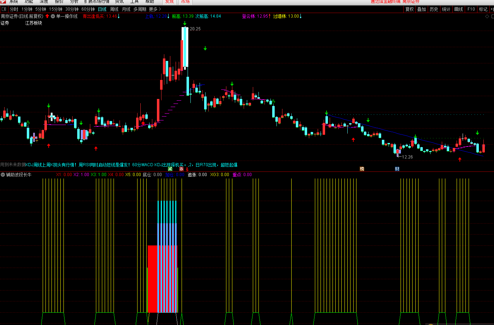The image size is (494, 325).
Task: Click the 南京证券(日线.前复权) chart title
Action: 22,16
